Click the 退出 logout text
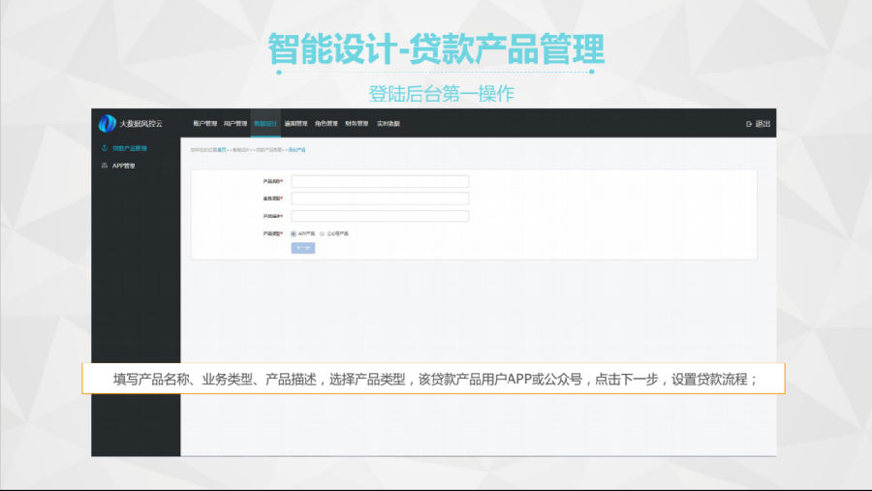The width and height of the screenshot is (872, 491). 763,124
